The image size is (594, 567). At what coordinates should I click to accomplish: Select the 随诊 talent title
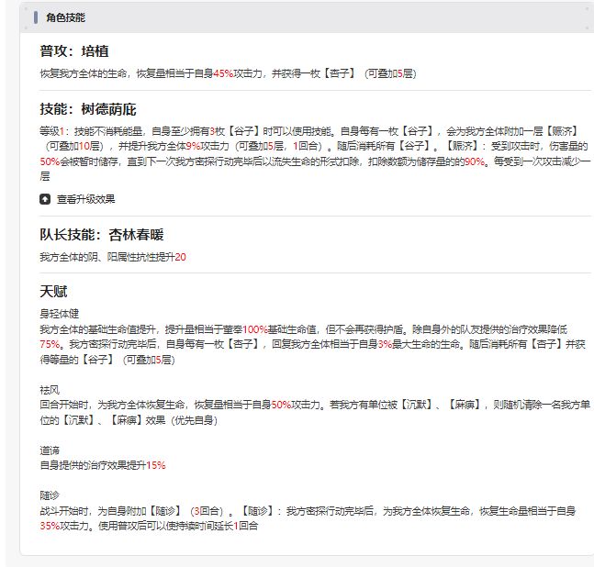point(50,495)
